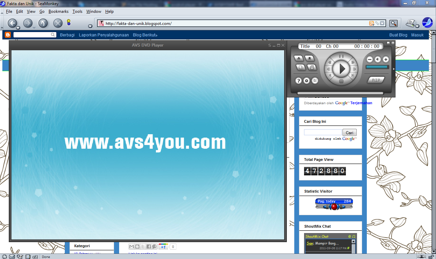Open the back button history dropdown

point(18,28)
